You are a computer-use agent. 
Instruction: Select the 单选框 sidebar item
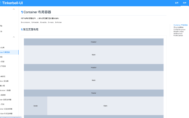(9, 77)
